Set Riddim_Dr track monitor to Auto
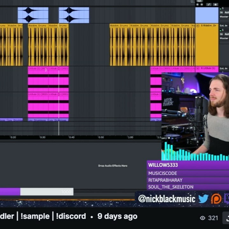The width and height of the screenshot is (229, 229). click(x=227, y=34)
